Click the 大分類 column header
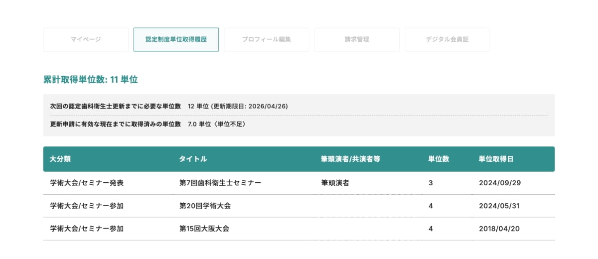 point(60,159)
